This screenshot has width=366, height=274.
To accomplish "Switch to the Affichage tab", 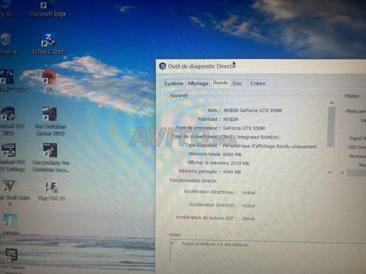I will coord(198,83).
